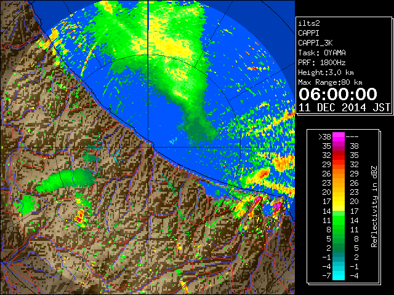Click the "Max Range:80 km" text
The height and width of the screenshot is (295, 394).
tap(330, 82)
